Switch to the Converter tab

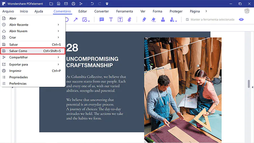coord(102,11)
